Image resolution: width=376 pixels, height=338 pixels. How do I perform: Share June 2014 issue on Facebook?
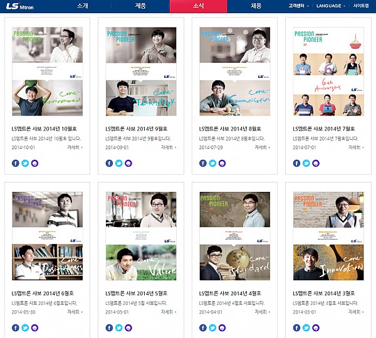(x=16, y=327)
